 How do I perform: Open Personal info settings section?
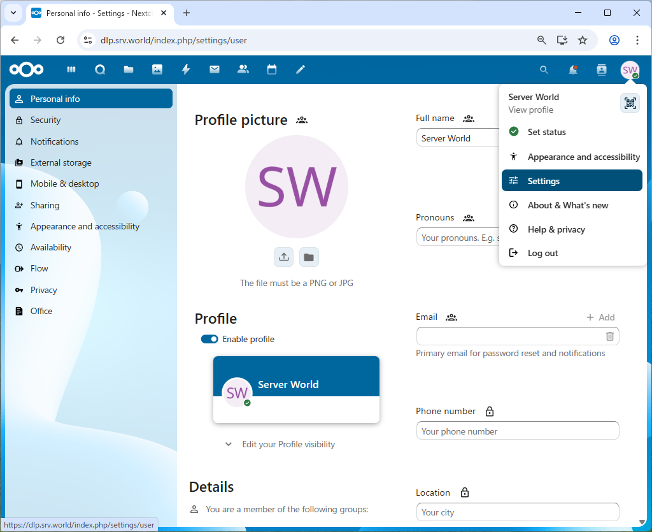click(x=91, y=99)
